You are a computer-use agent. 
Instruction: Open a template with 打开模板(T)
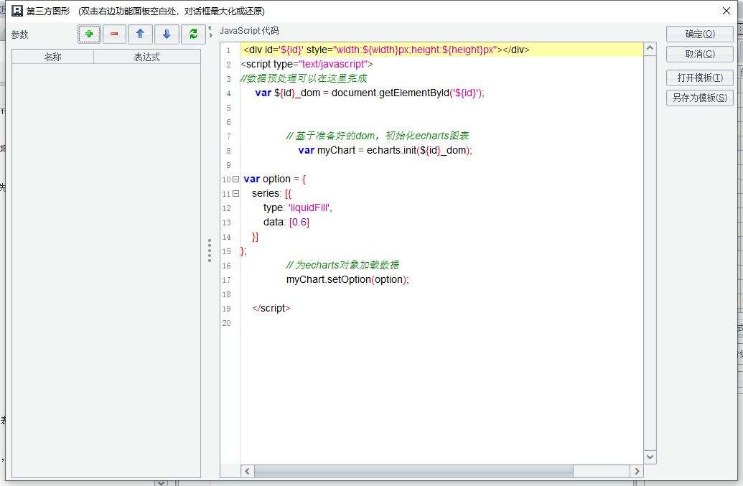point(699,78)
